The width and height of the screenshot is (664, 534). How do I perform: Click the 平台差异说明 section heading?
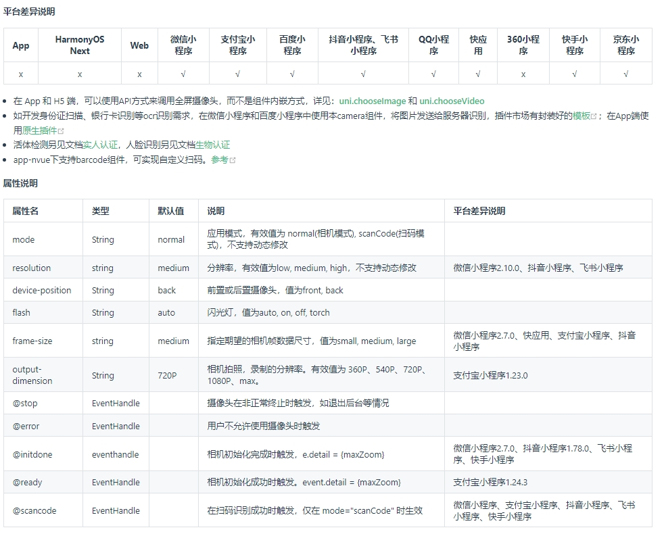tap(29, 11)
